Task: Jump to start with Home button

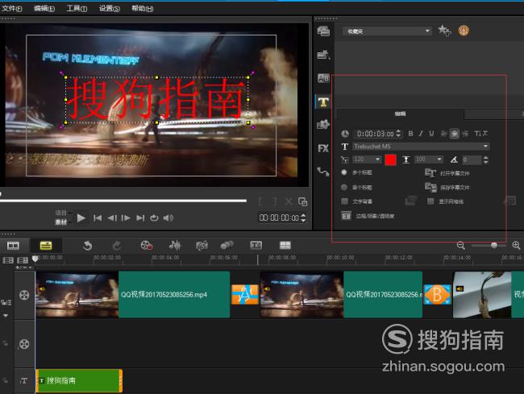Action: click(x=98, y=218)
